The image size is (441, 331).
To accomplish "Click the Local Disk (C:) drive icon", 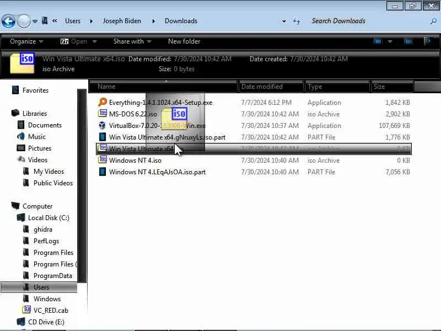I will point(21,217).
